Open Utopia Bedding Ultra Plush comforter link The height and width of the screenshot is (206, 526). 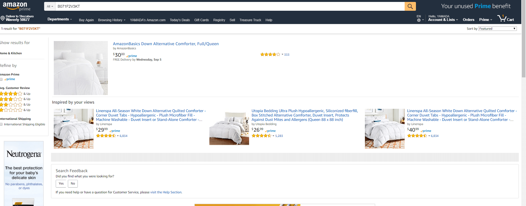305,115
